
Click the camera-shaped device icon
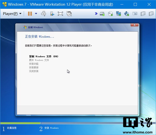[135, 13]
